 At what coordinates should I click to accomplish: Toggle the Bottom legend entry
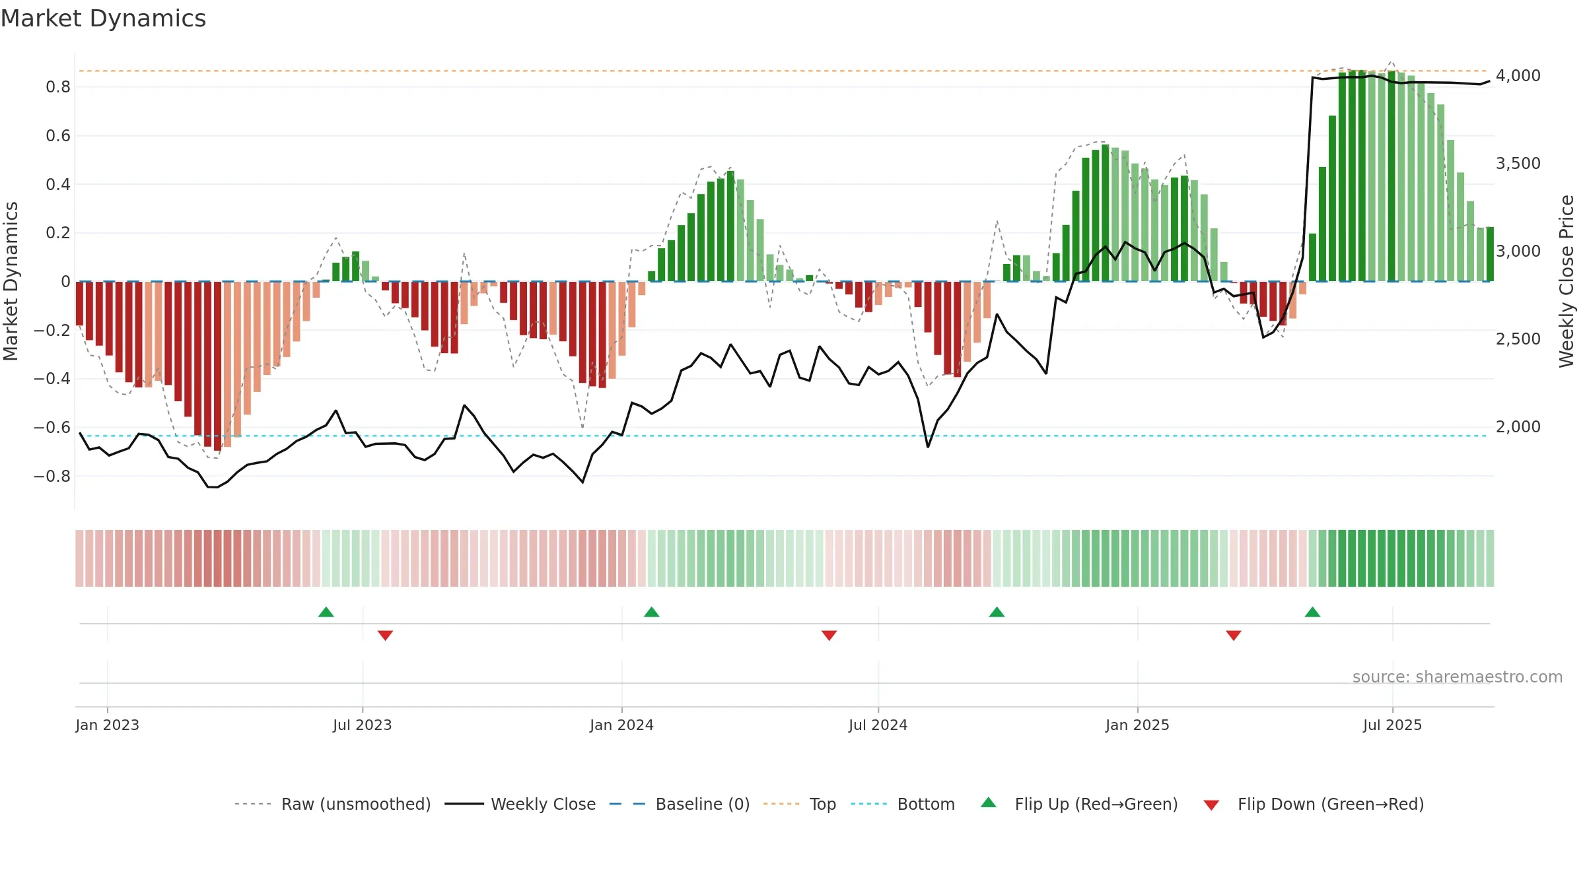pyautogui.click(x=903, y=804)
